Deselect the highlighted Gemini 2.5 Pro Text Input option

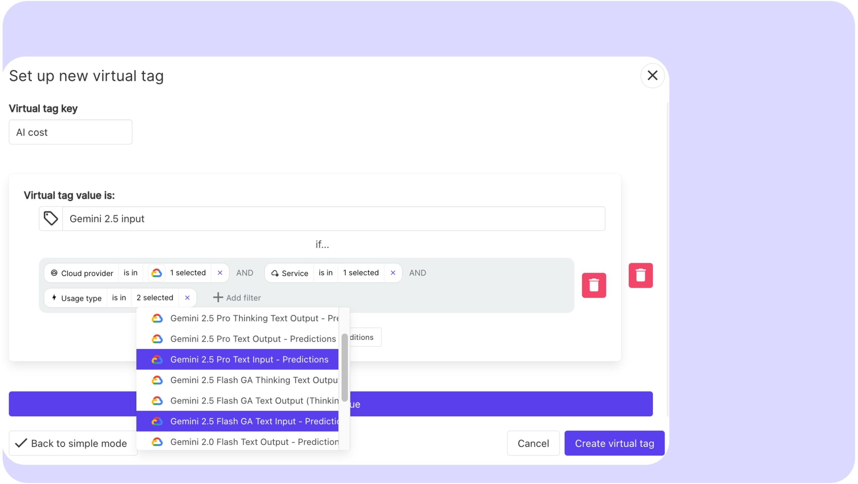click(x=249, y=359)
